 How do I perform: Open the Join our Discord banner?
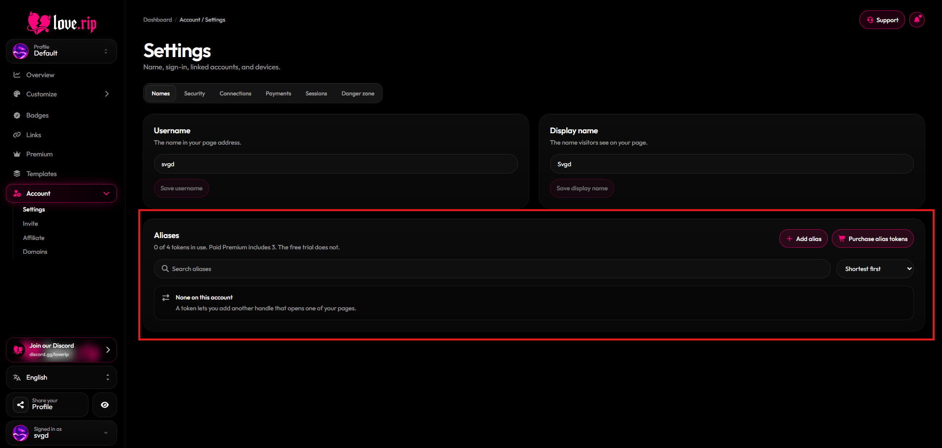[61, 350]
